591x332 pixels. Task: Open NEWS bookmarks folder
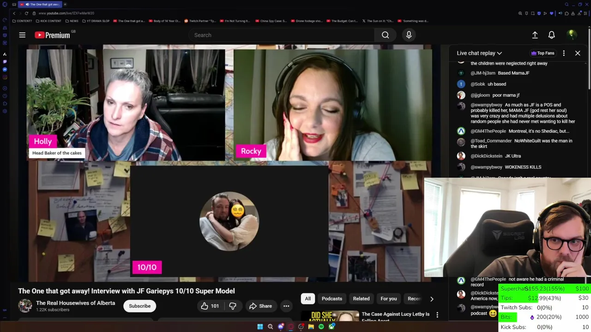72,21
